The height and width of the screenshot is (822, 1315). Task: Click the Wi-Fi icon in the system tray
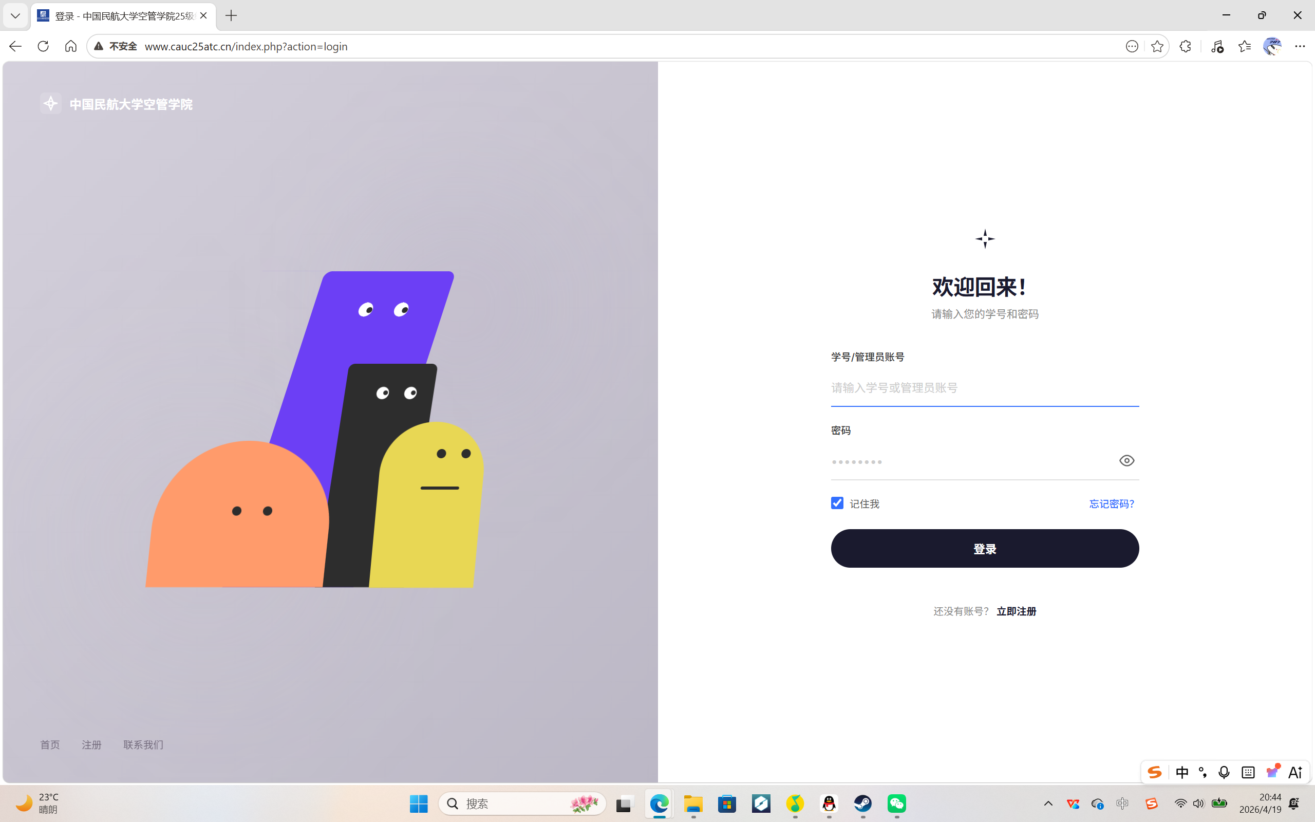[1179, 804]
